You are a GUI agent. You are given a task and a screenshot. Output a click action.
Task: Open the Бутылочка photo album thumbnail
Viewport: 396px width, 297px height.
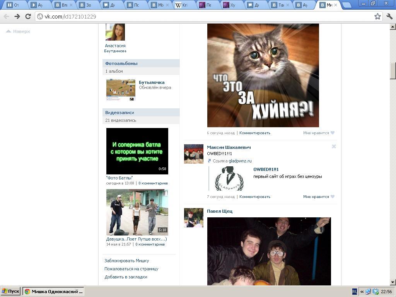(121, 90)
